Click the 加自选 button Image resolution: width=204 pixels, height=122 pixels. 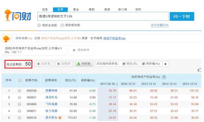point(44,64)
